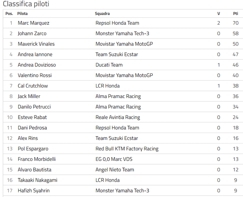Click Reale Avintia Racing team name
Screen dimensions: 243x197
pos(118,117)
